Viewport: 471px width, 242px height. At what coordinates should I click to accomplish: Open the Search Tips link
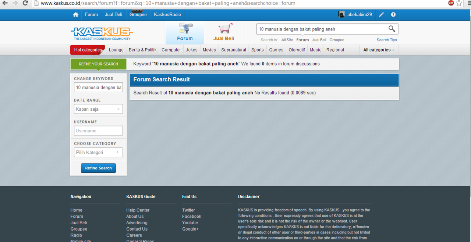click(x=387, y=40)
